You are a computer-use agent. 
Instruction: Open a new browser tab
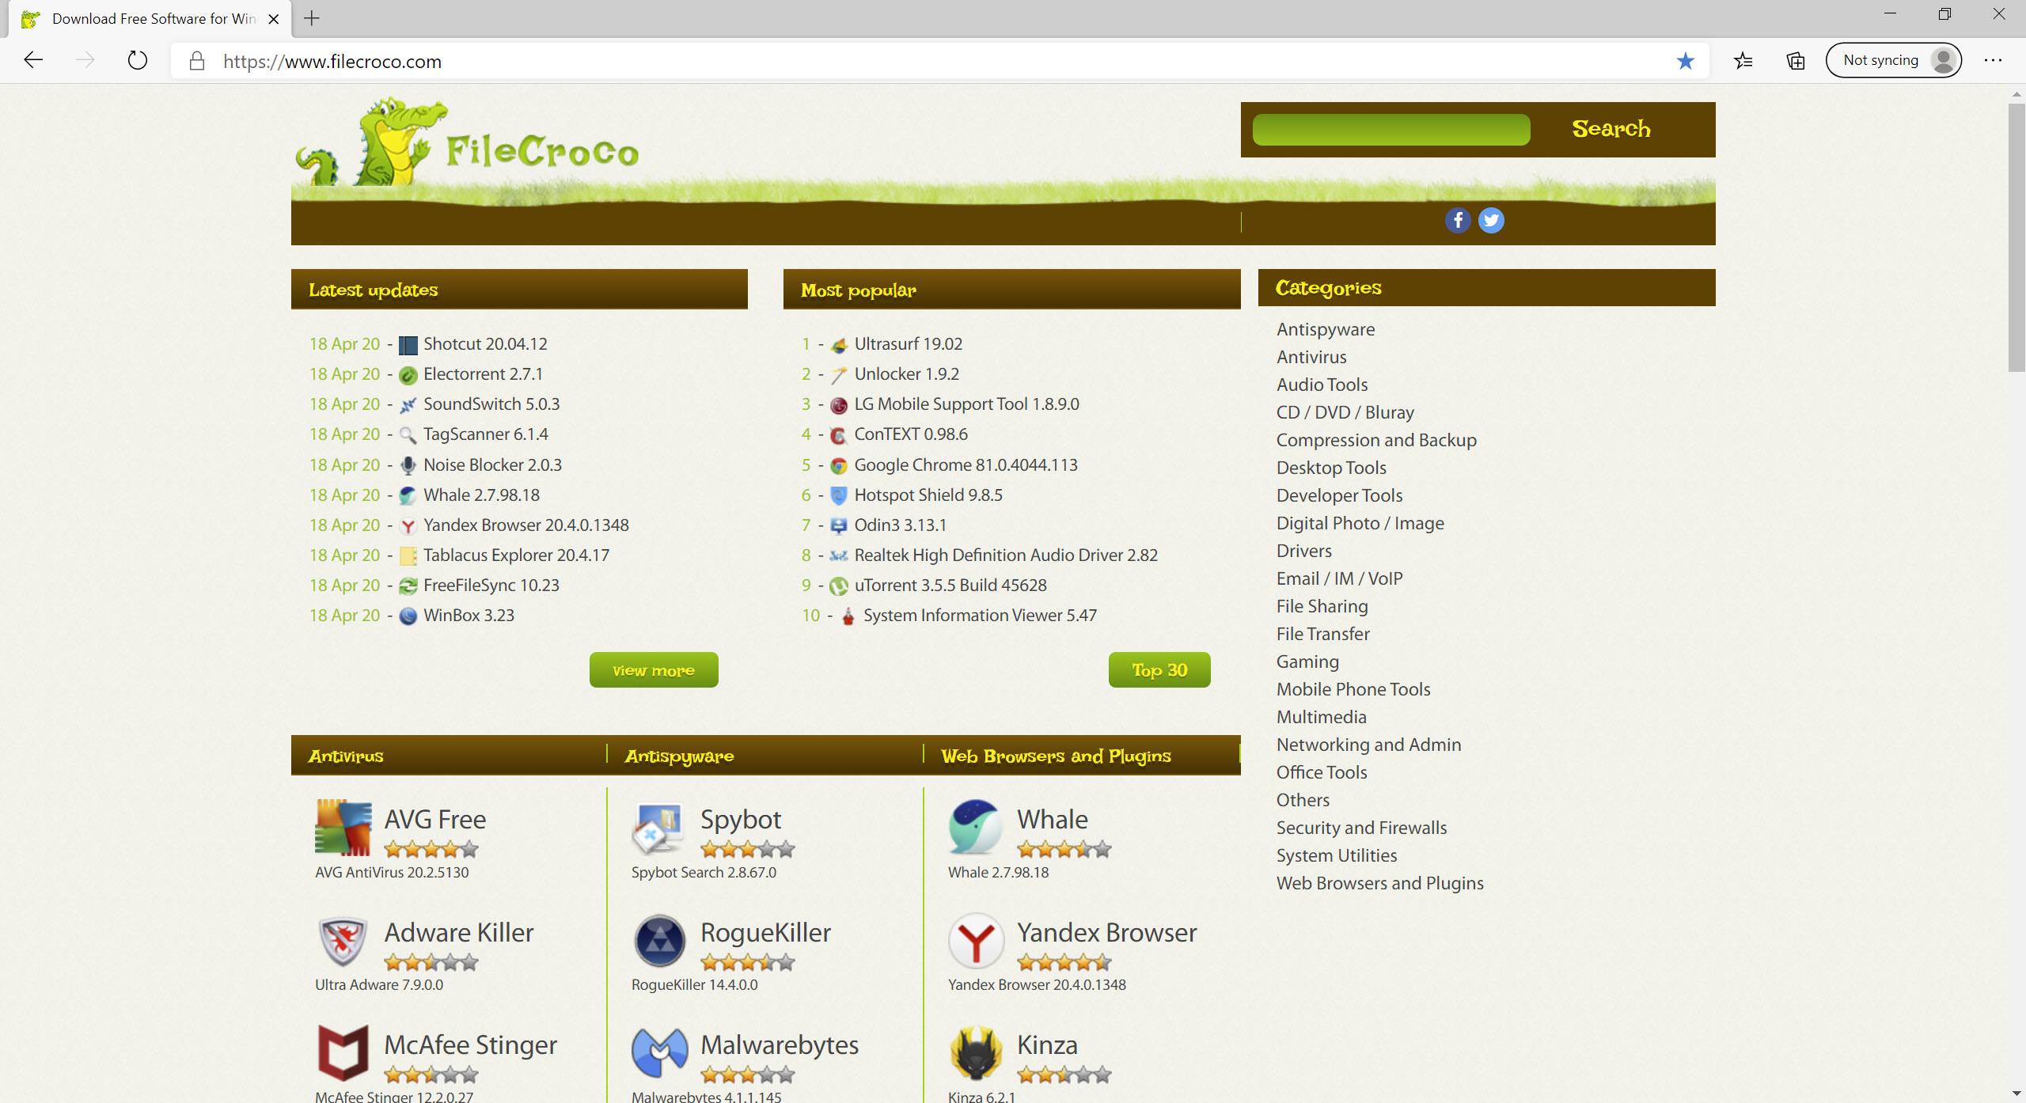[x=312, y=18]
